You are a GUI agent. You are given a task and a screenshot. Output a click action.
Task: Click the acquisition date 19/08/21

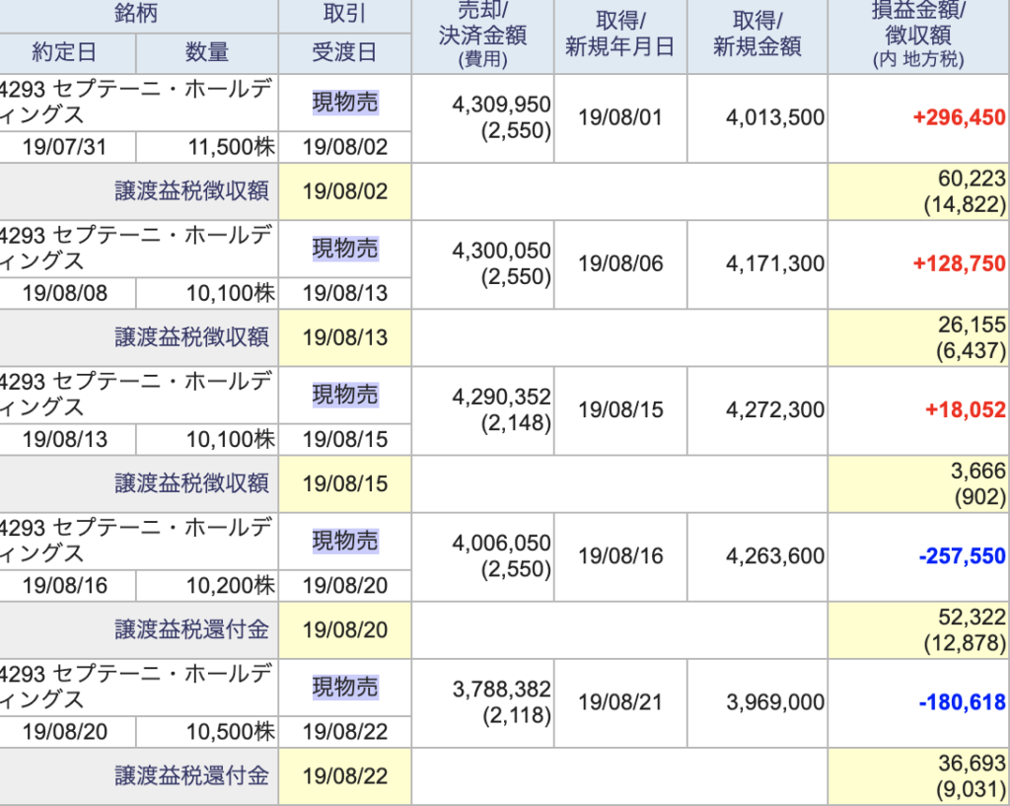pyautogui.click(x=619, y=703)
